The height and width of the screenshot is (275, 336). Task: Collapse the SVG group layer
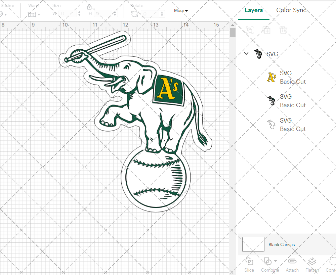[246, 53]
